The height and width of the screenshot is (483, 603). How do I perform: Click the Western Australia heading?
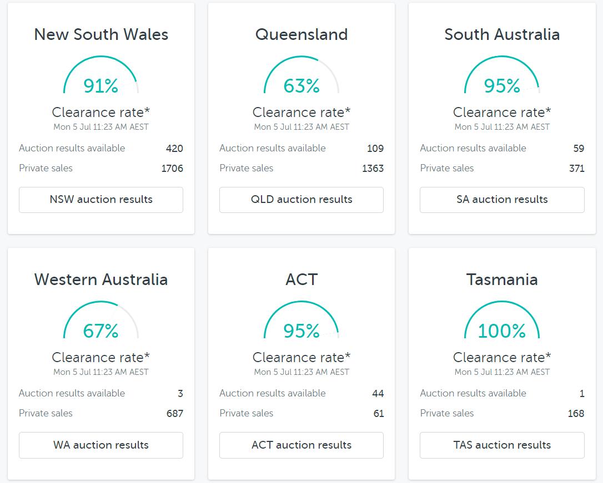101,279
